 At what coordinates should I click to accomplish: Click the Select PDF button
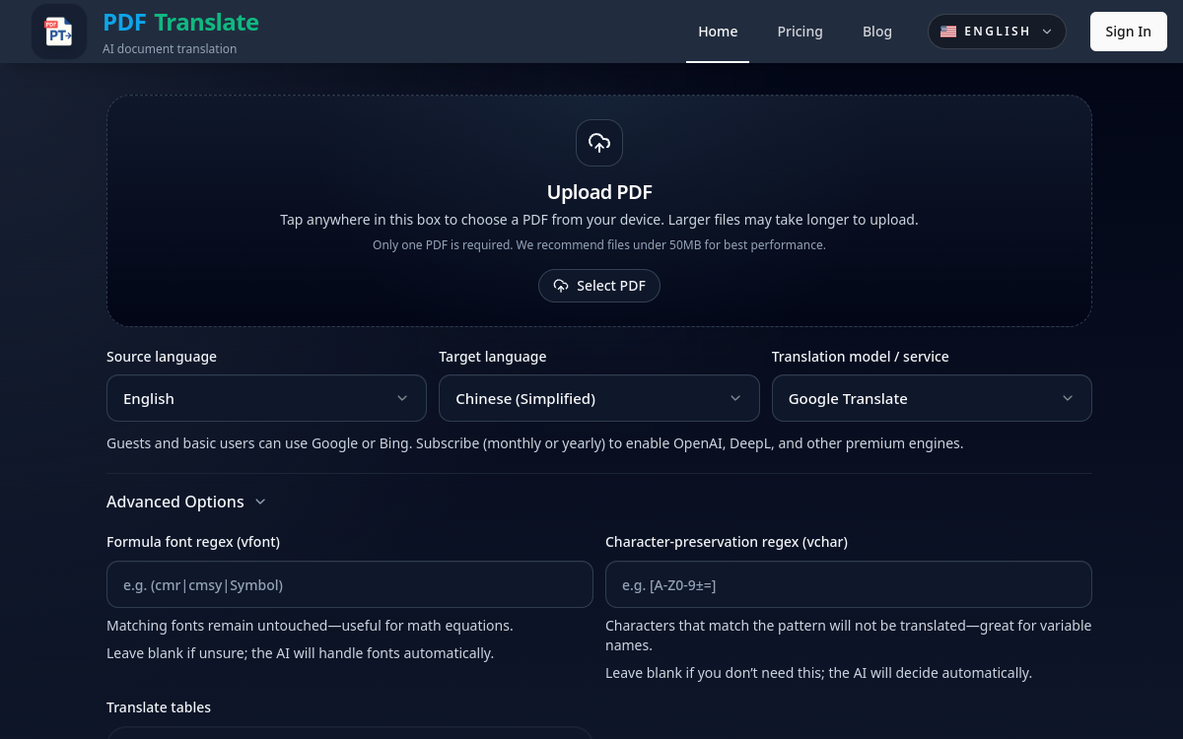point(599,286)
